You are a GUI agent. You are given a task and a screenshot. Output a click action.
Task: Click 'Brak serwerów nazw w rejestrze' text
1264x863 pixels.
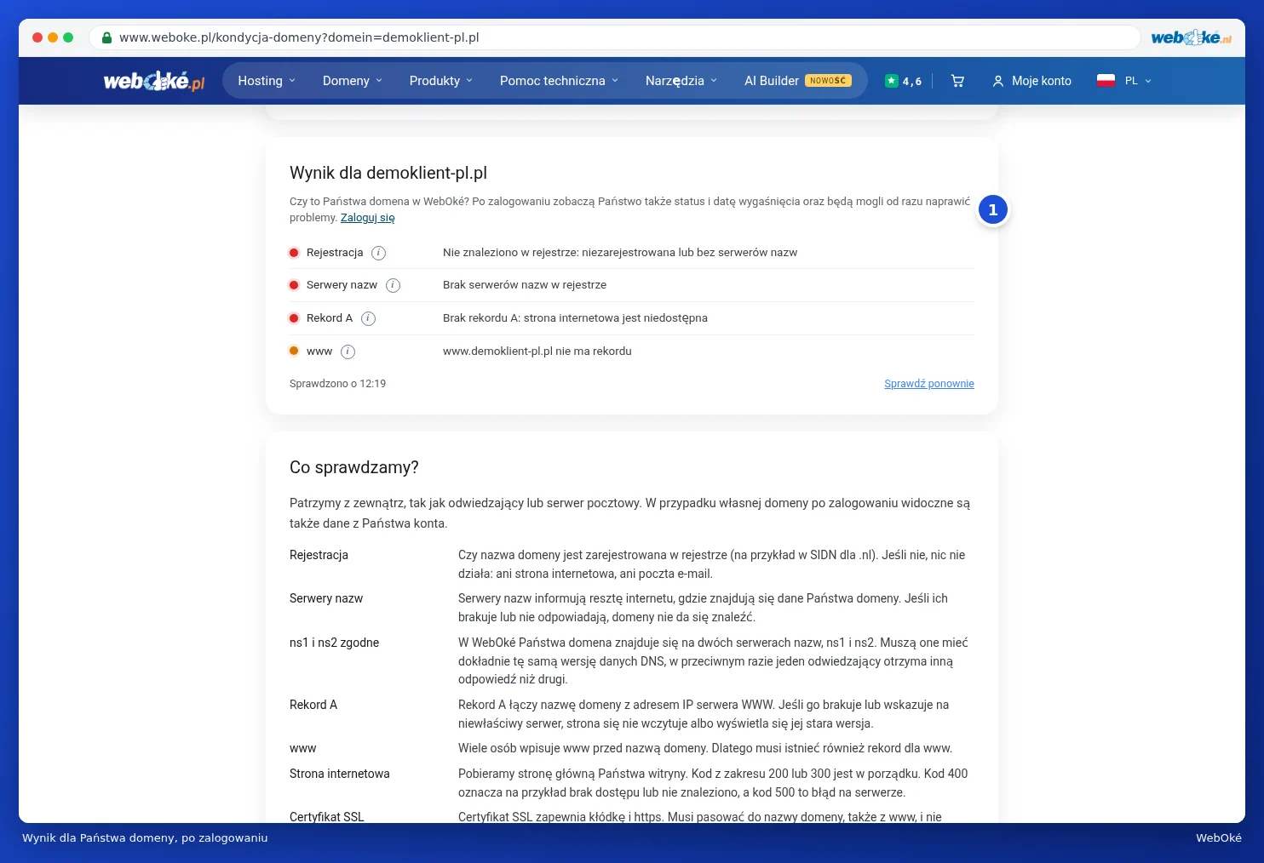pos(525,285)
